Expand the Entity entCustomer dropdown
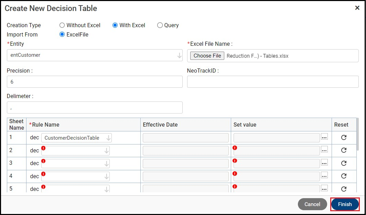This screenshot has width=366, height=215. [x=179, y=55]
